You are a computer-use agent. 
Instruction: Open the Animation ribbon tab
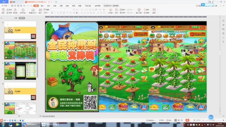click(x=61, y=6)
